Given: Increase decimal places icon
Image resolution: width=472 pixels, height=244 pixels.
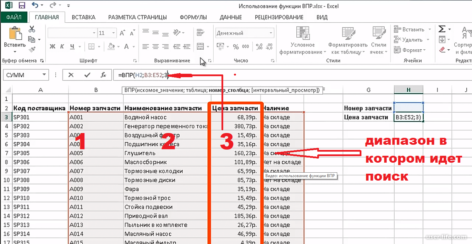Looking at the screenshot, I should (x=258, y=47).
